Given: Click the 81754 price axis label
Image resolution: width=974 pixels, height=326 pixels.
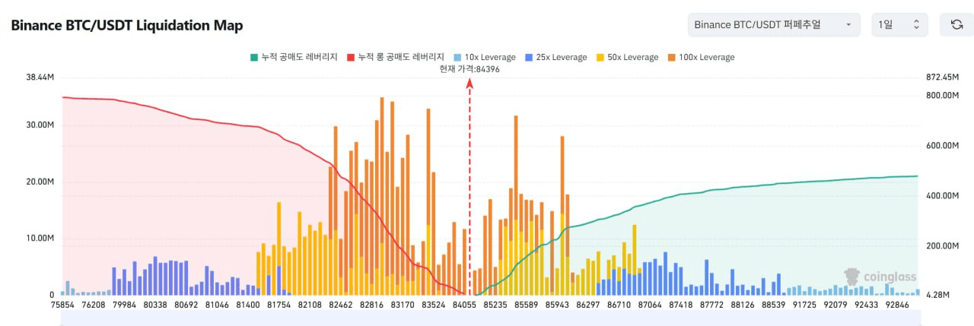Looking at the screenshot, I should click(279, 305).
